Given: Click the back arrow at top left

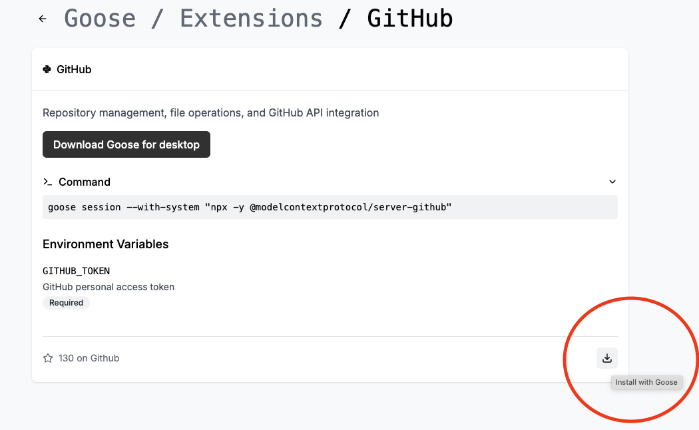Looking at the screenshot, I should click(x=42, y=18).
